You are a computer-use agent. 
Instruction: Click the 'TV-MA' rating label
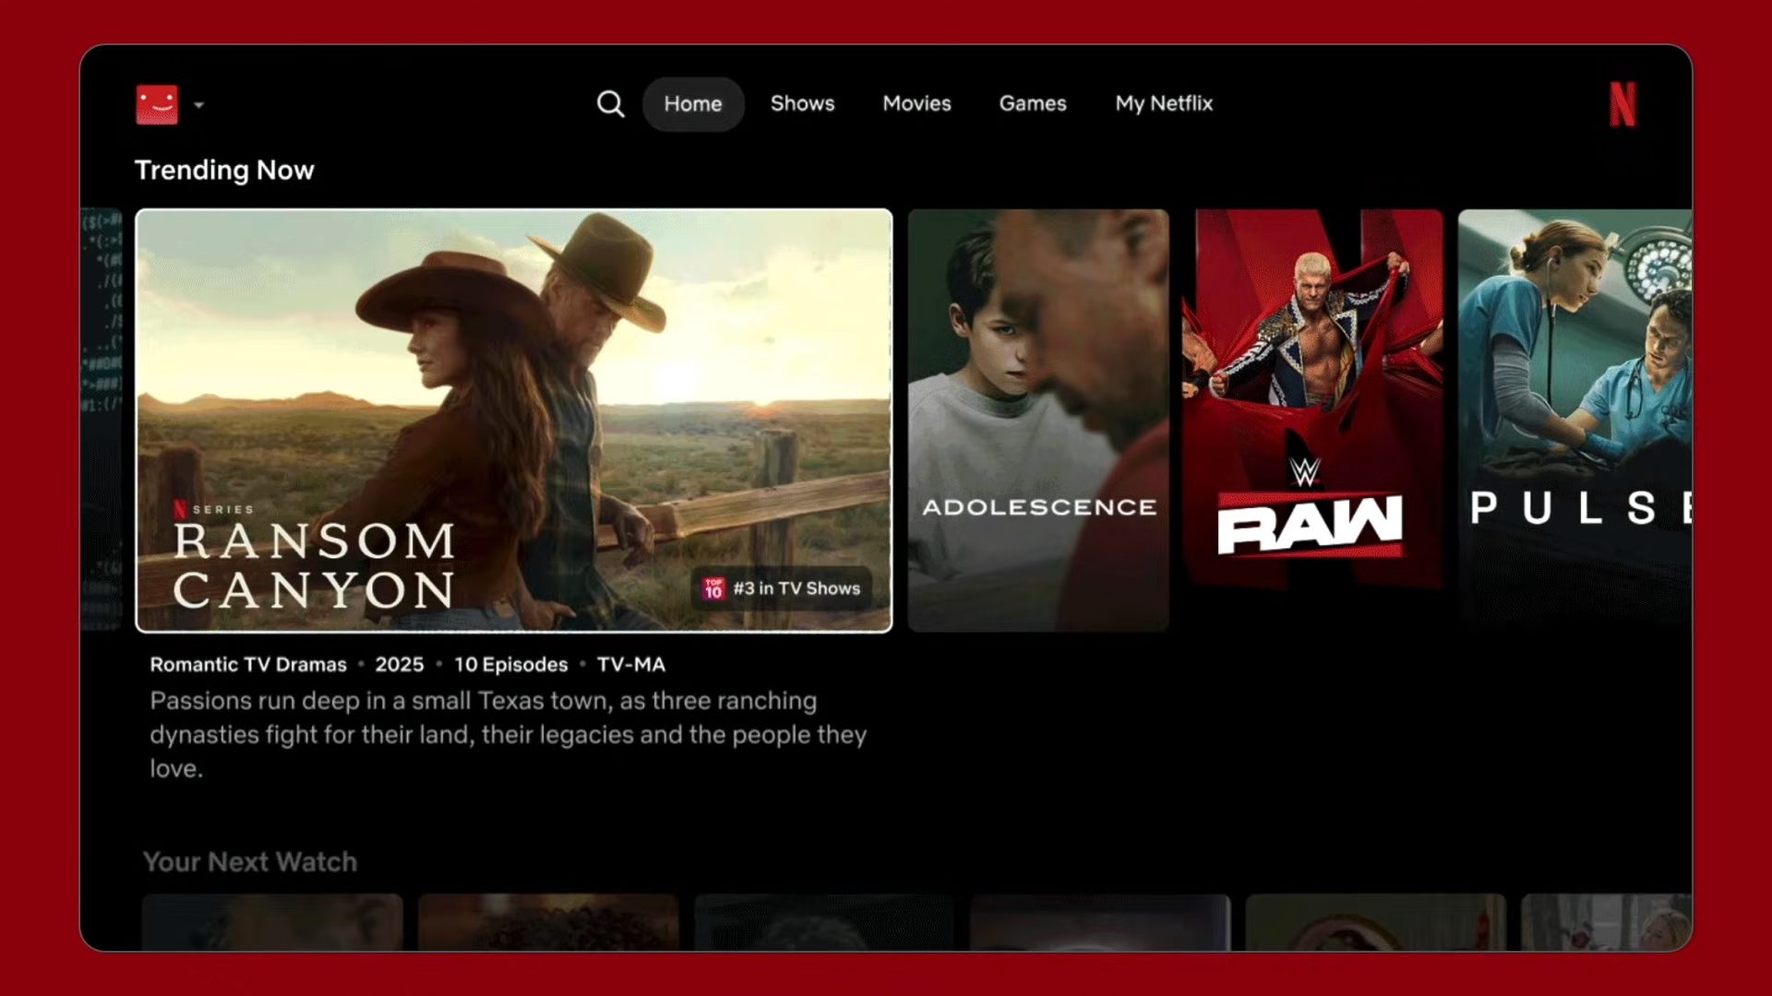pos(631,665)
